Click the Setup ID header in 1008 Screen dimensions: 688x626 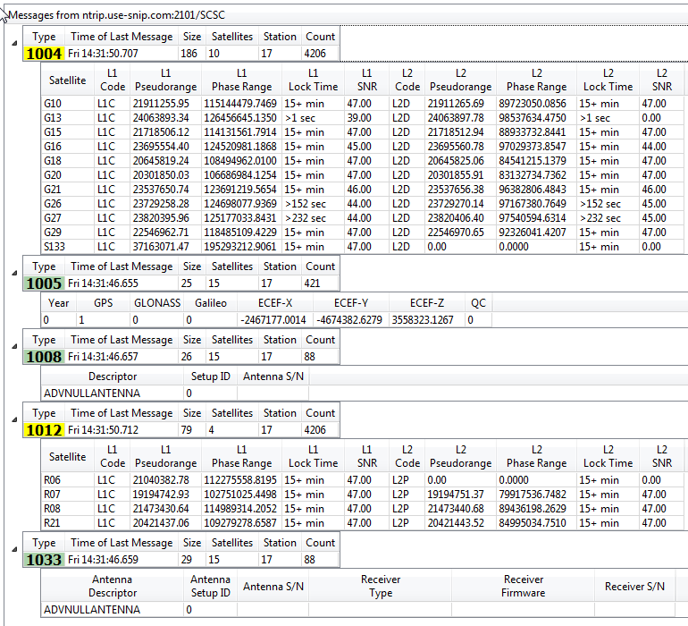pos(210,376)
